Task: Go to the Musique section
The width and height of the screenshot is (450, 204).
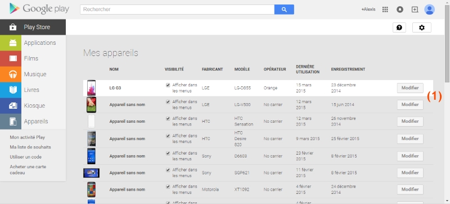Action: pyautogui.click(x=33, y=75)
